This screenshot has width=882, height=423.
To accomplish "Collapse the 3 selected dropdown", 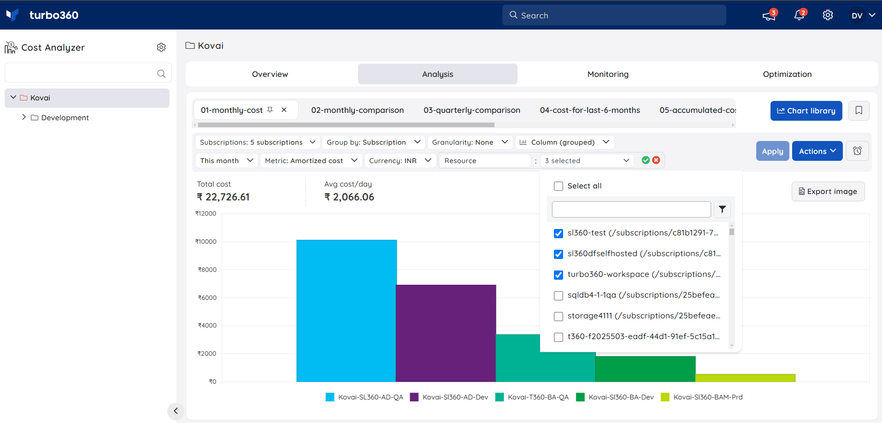I will click(587, 160).
